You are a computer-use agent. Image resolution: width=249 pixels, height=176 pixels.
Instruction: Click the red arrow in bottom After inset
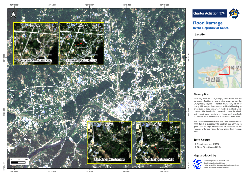pos(156,149)
